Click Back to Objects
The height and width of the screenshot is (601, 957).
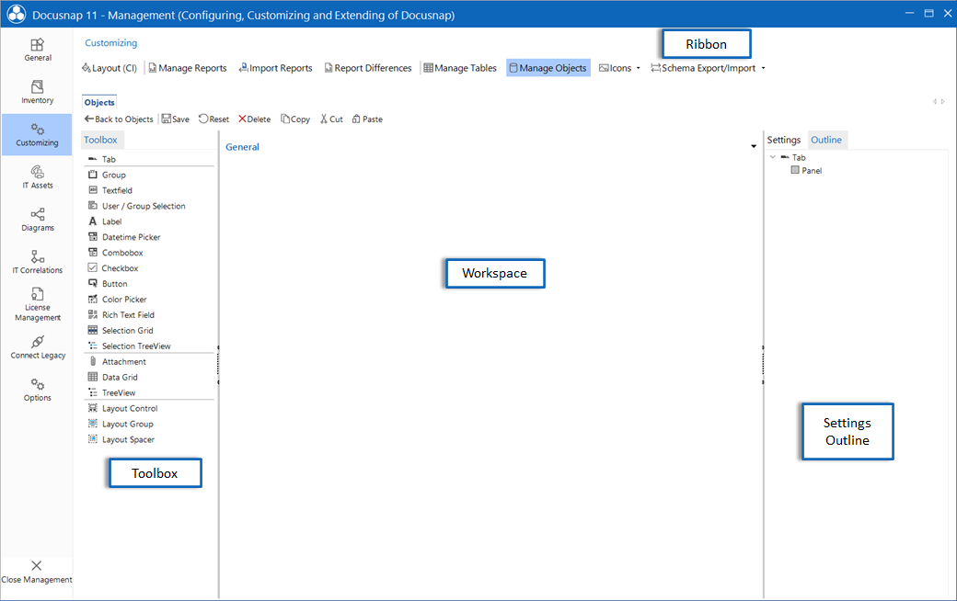119,119
